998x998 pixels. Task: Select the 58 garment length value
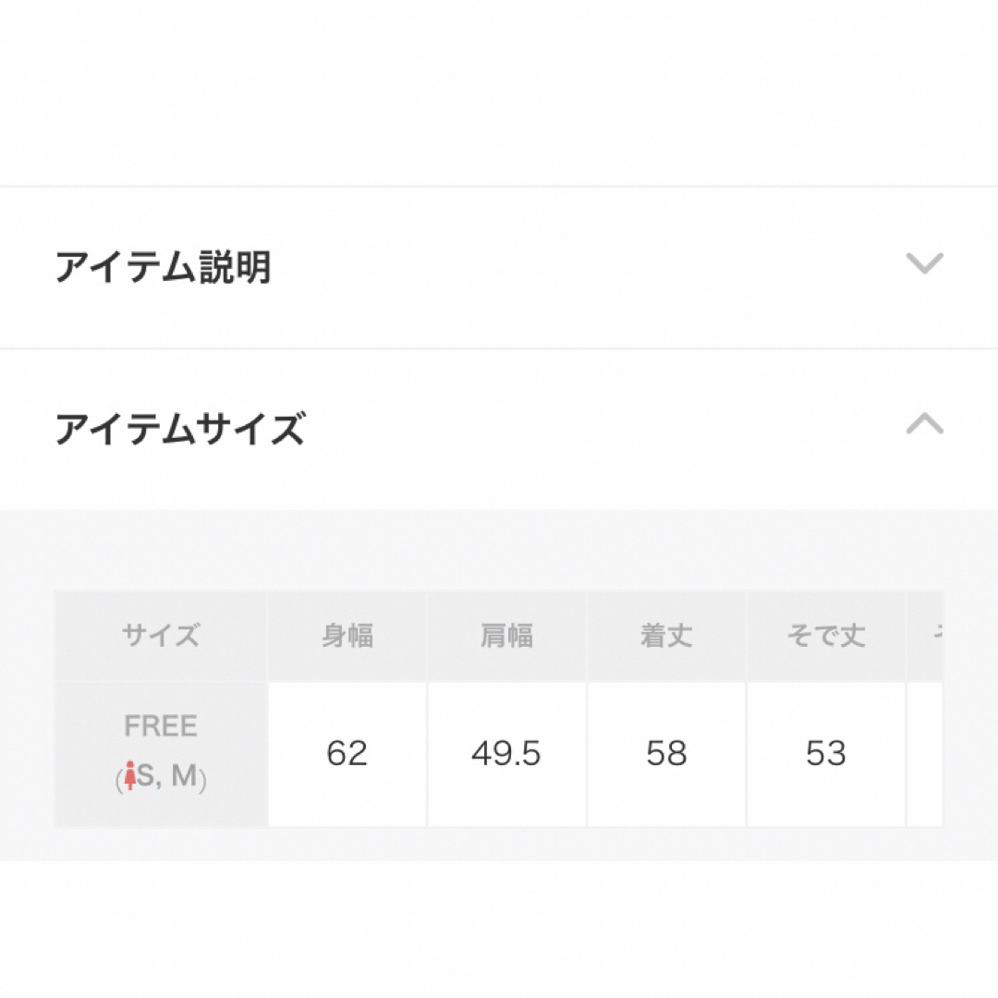click(x=666, y=754)
